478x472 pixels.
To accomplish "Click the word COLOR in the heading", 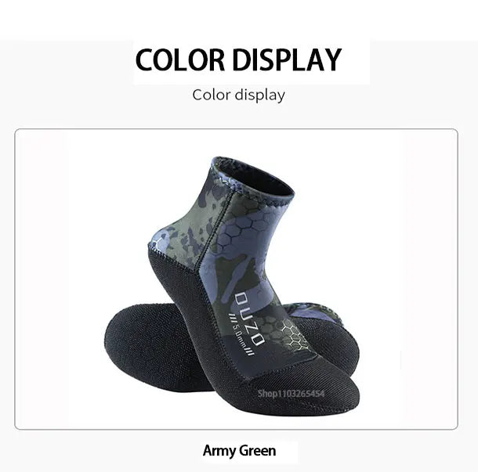I will (180, 59).
